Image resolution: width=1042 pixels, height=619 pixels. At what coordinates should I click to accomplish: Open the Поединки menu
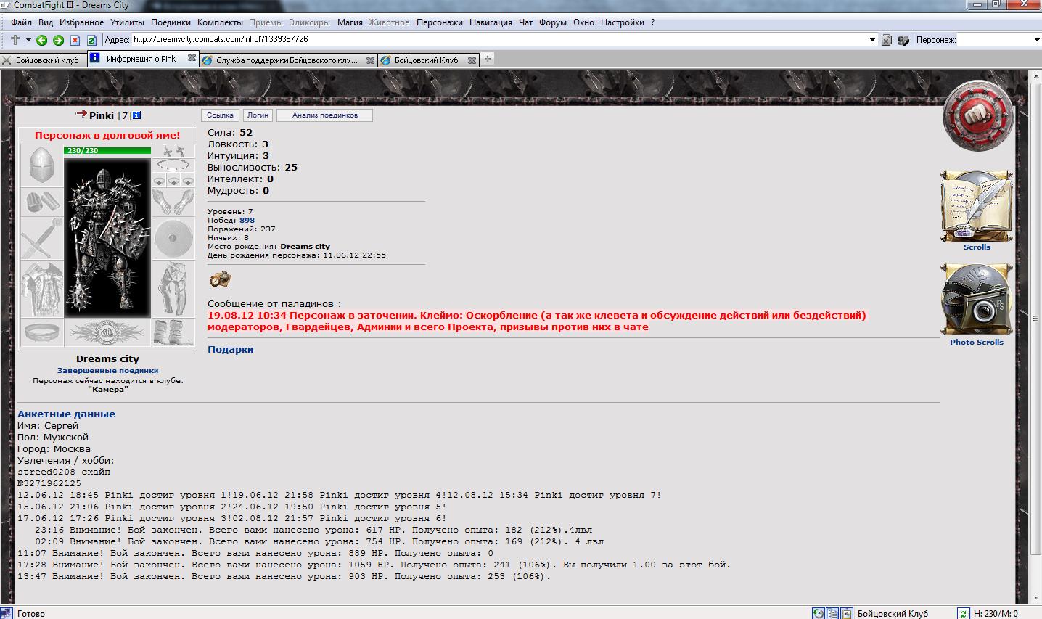coord(171,22)
